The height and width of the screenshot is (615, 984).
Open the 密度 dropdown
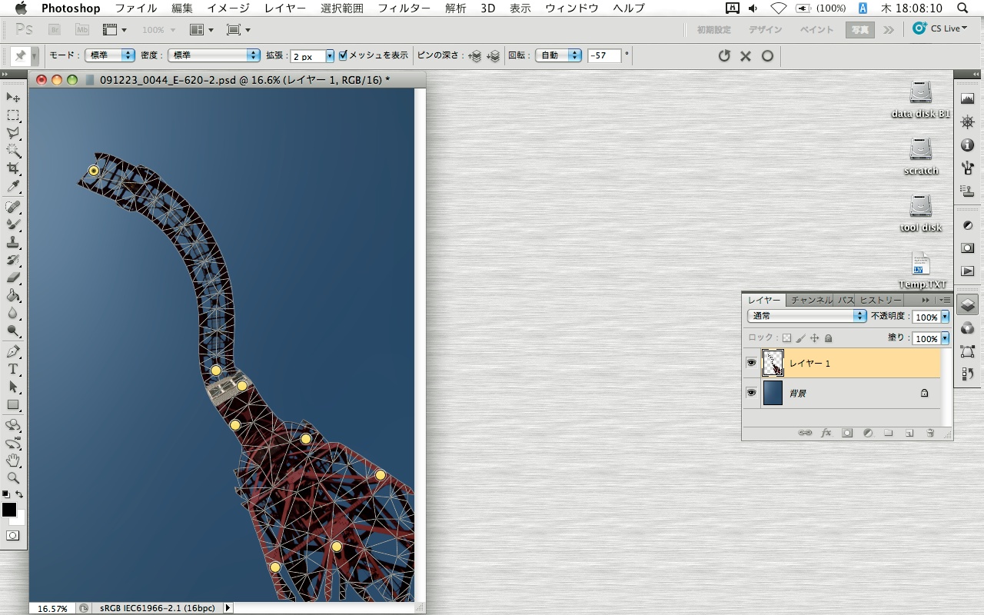point(214,55)
